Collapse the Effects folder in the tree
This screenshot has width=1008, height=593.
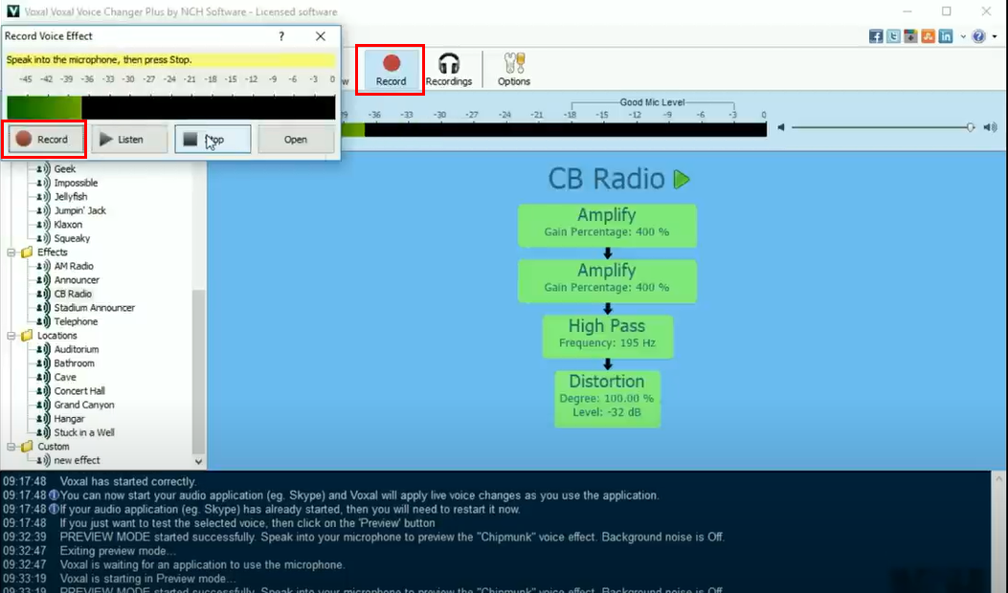point(11,253)
